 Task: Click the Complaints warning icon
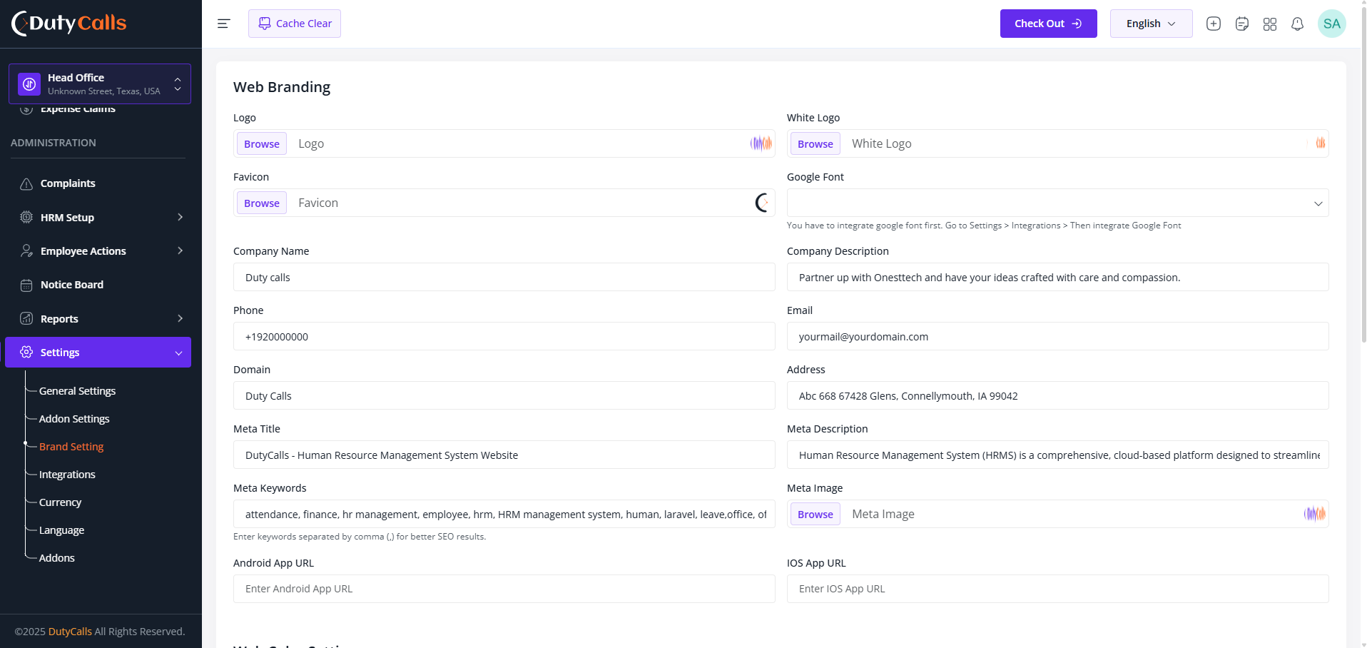[x=26, y=183]
